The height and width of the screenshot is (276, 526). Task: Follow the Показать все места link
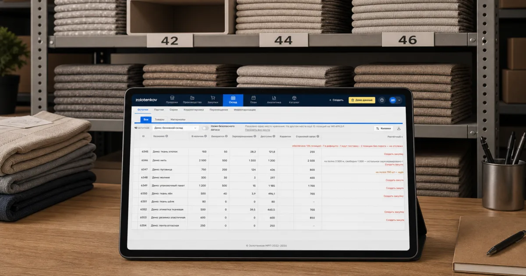point(257,130)
